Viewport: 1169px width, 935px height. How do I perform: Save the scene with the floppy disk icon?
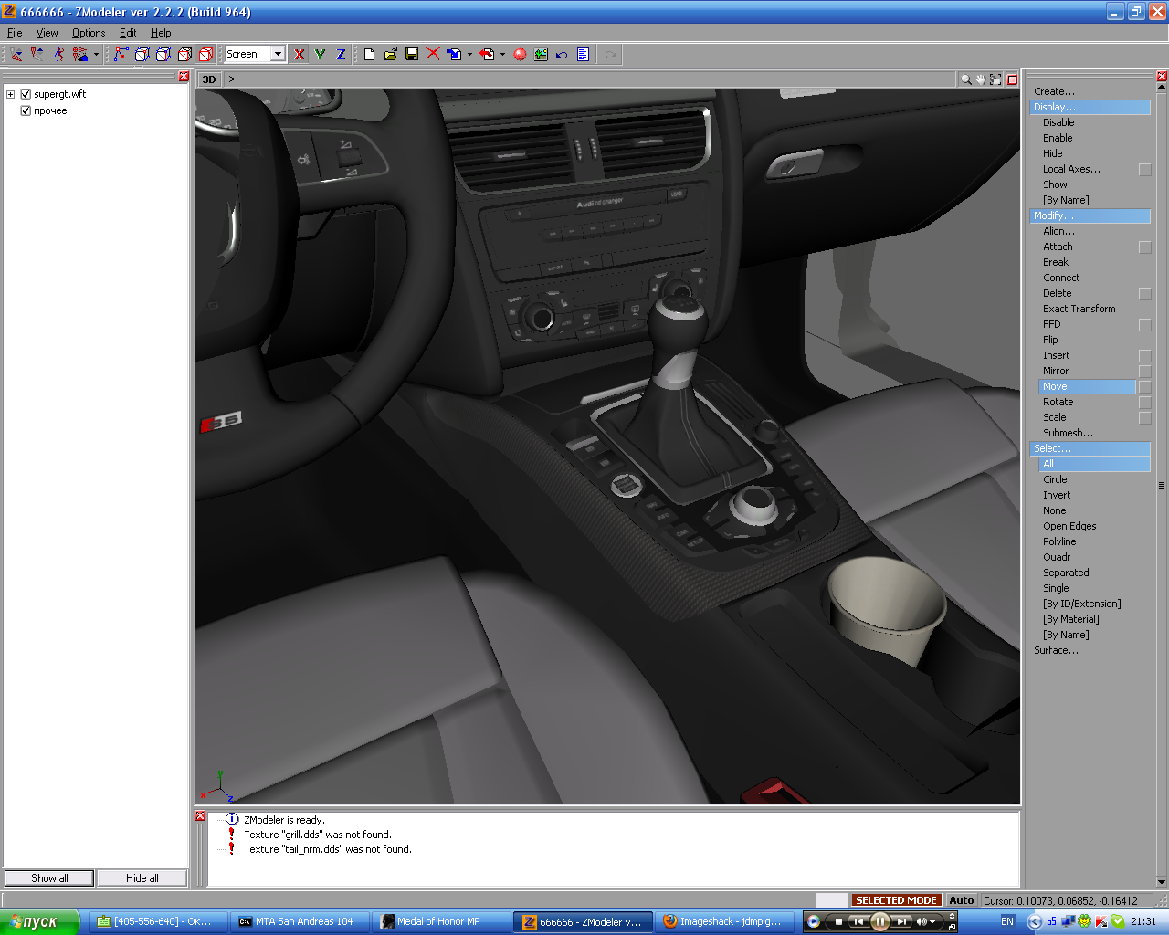tap(412, 55)
